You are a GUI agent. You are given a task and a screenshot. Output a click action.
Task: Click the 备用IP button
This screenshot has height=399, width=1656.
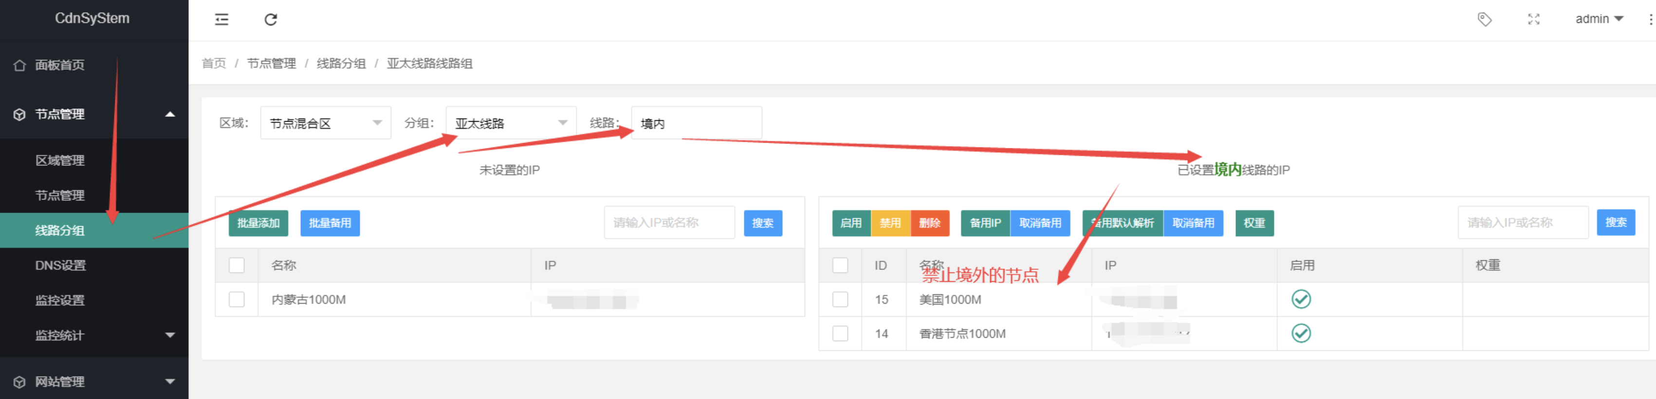(985, 223)
